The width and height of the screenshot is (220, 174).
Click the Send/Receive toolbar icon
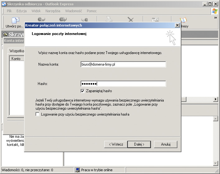click(155, 20)
